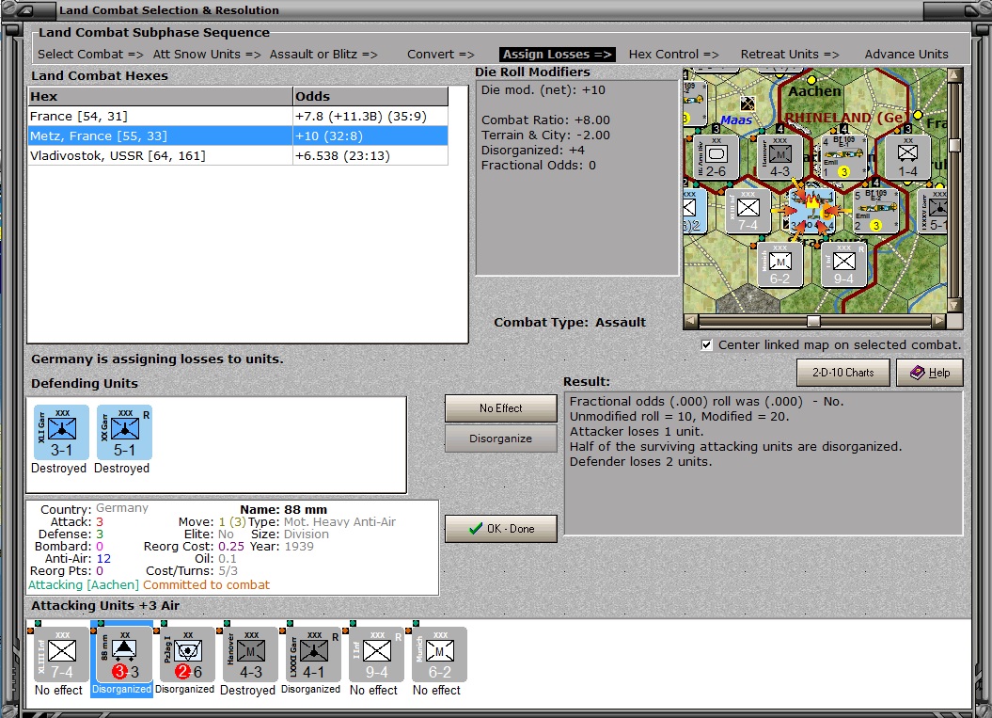Select the I Inf 9-4 attacking unit
Viewport: 992px width, 718px height.
point(376,655)
